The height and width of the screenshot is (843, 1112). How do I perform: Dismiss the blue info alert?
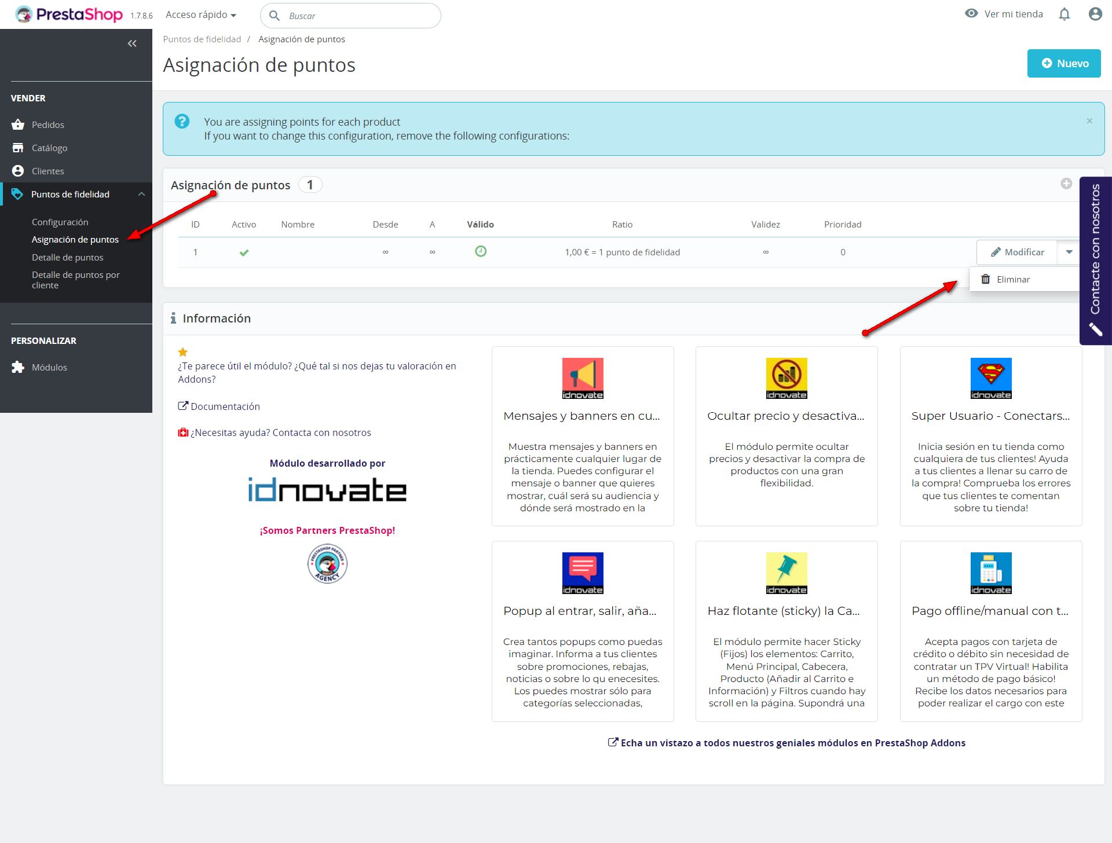point(1089,121)
